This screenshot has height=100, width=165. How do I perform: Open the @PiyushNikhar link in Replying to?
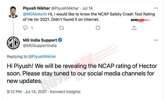(x=42, y=56)
